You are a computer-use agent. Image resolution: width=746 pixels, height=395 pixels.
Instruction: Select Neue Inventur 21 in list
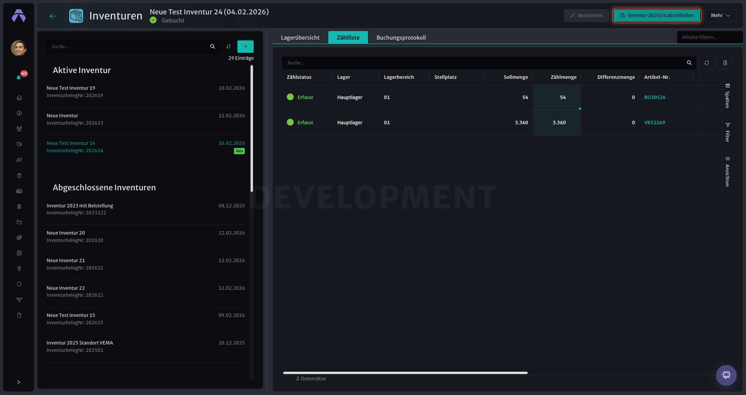click(x=146, y=264)
